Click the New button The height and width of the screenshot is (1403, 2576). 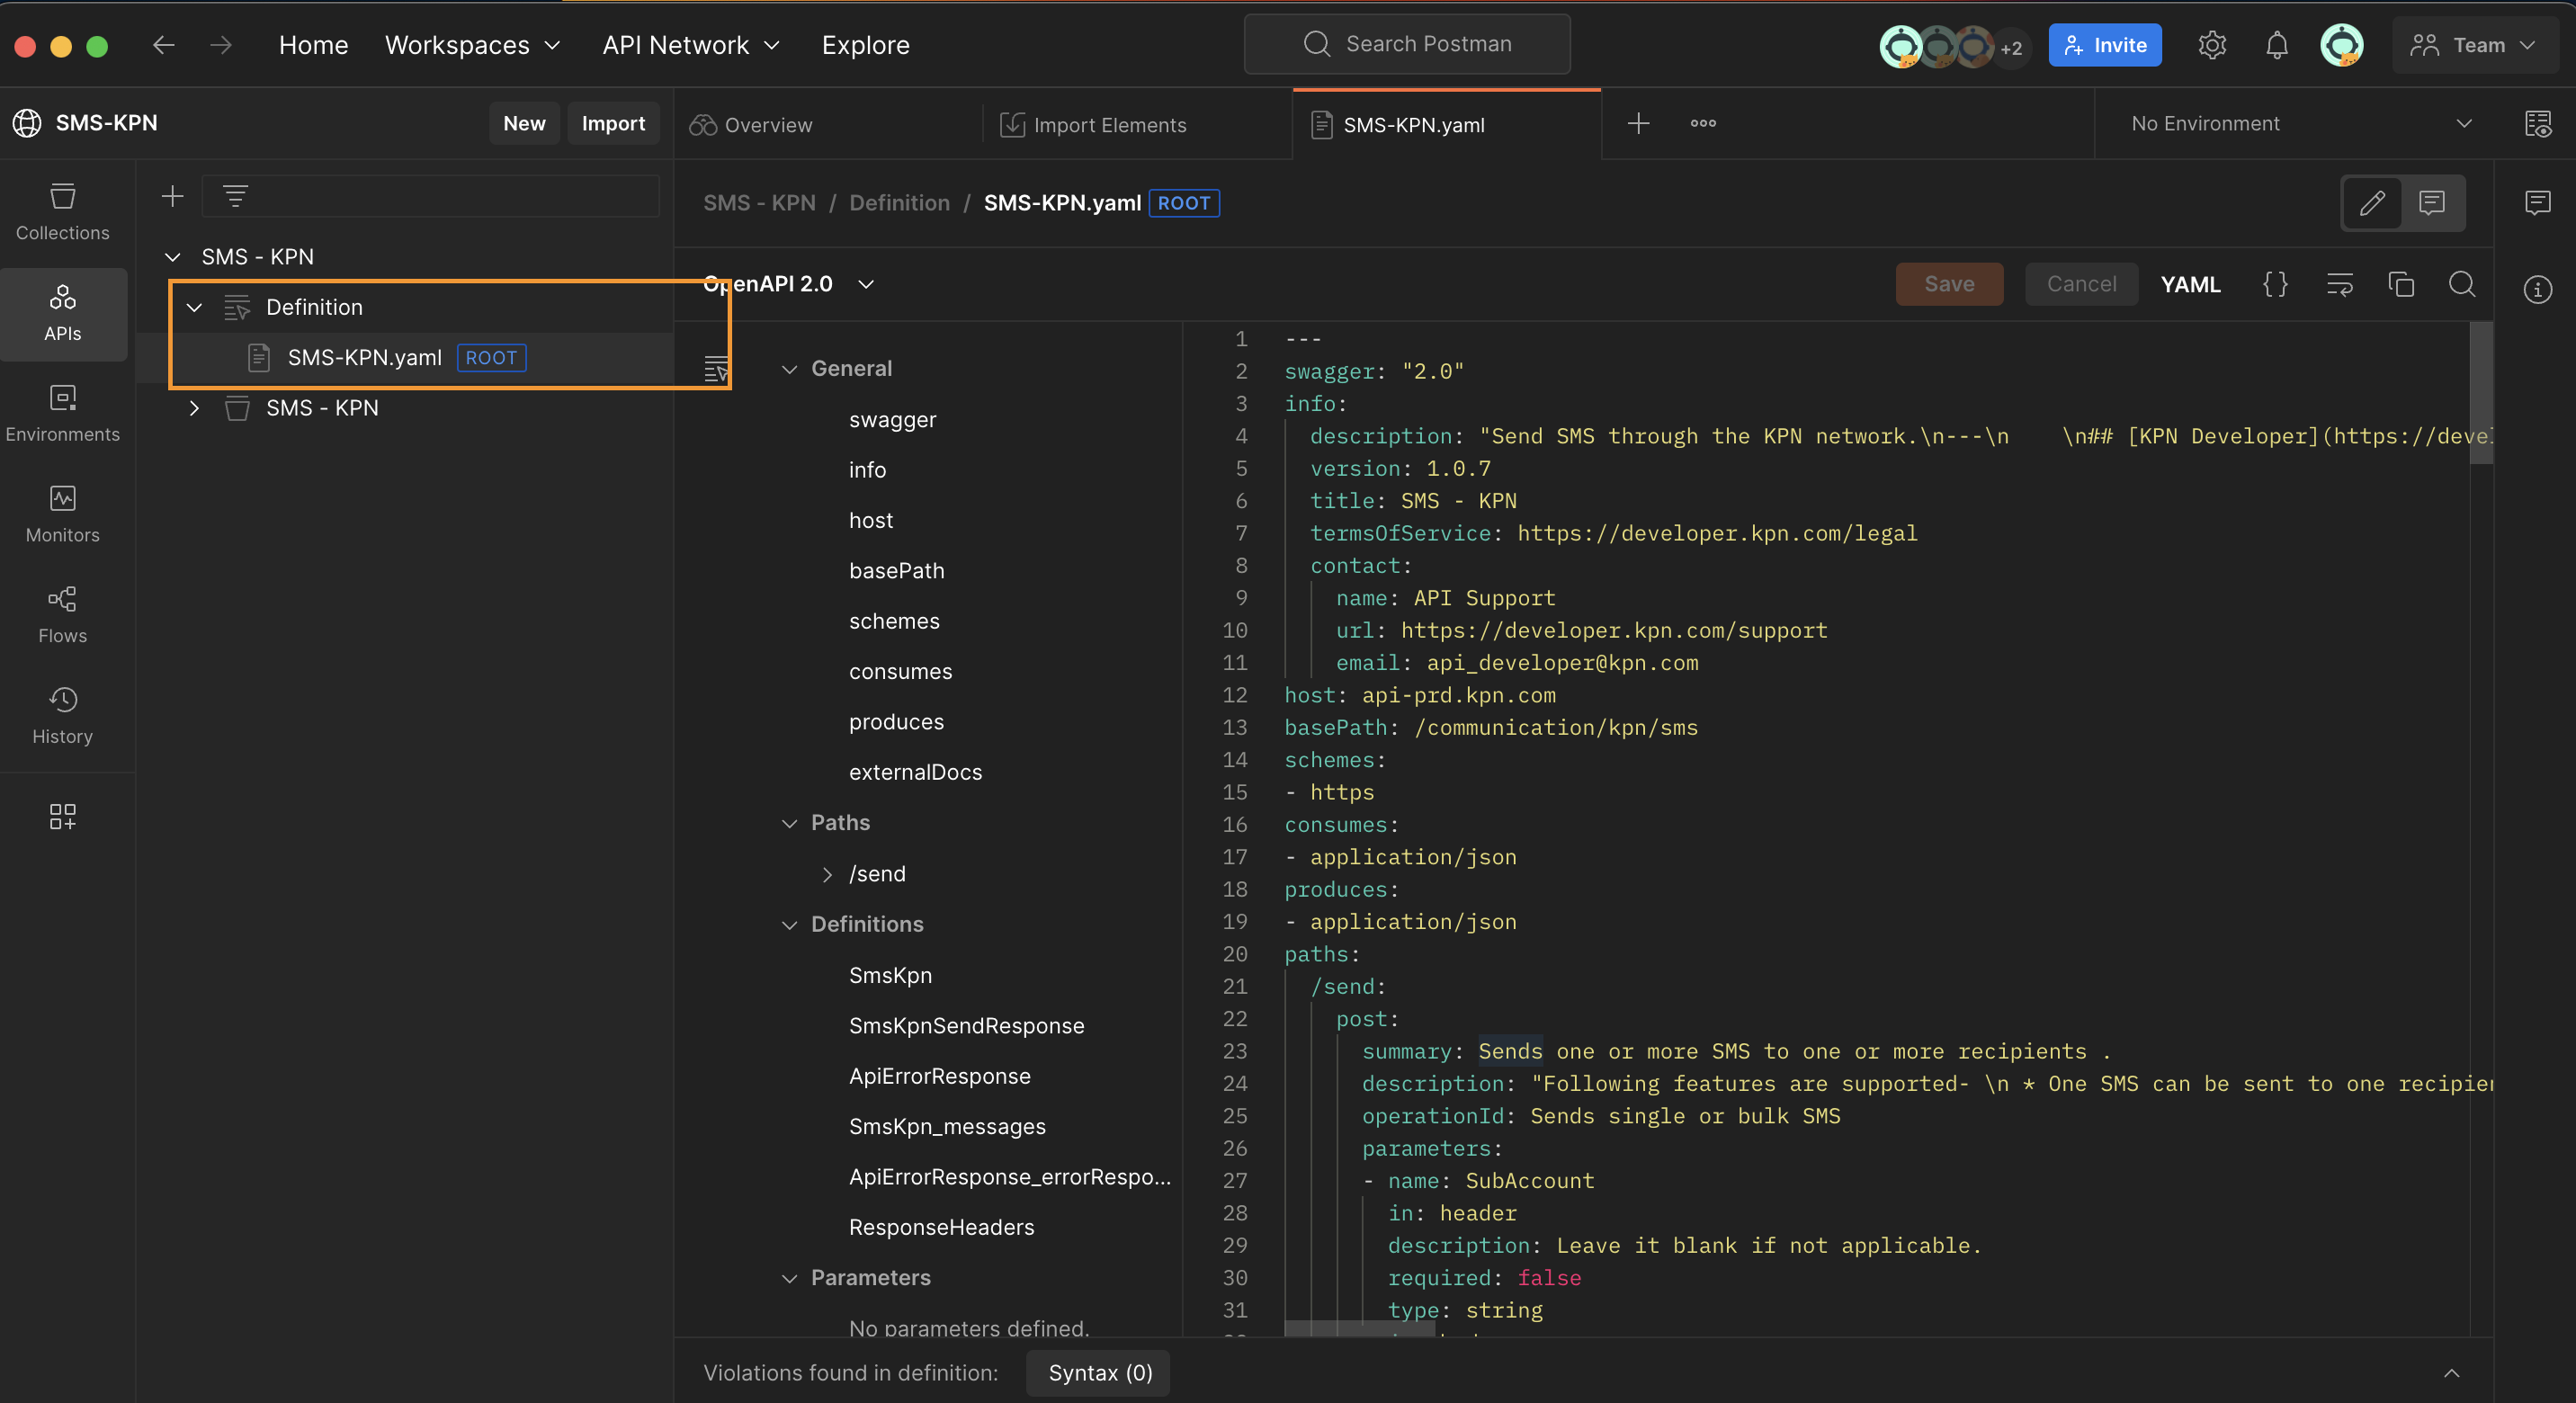[524, 123]
